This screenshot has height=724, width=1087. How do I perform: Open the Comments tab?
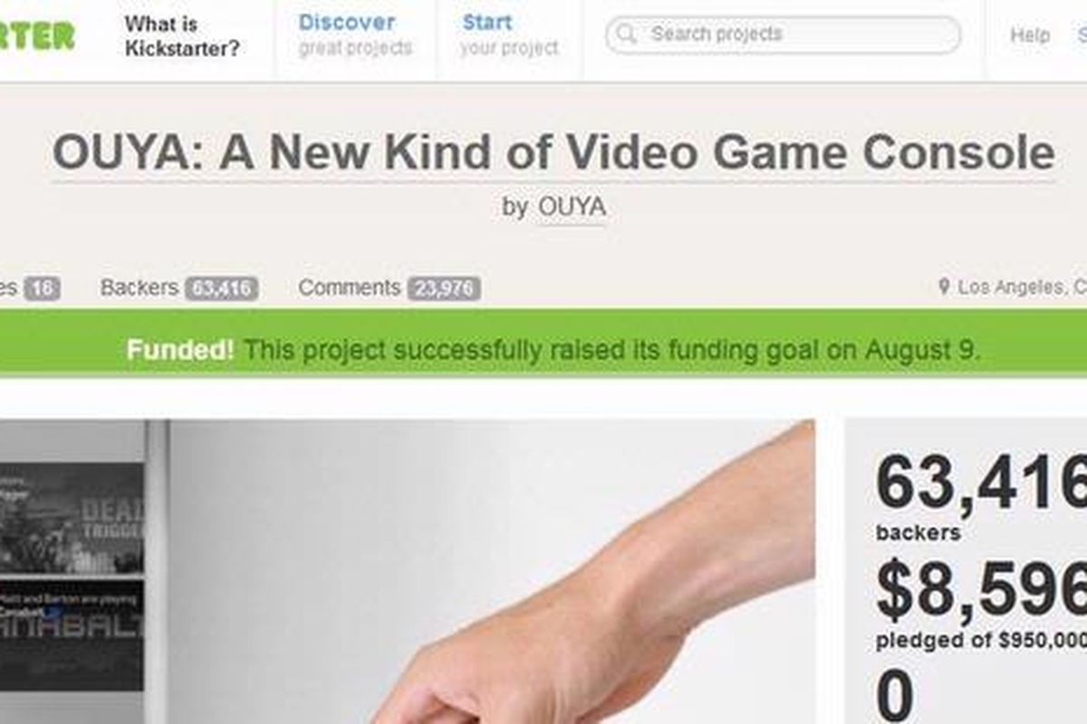[389, 288]
